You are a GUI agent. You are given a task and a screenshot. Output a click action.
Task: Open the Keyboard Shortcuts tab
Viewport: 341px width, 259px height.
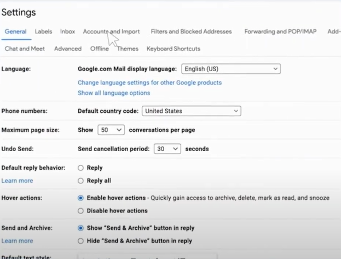point(174,49)
